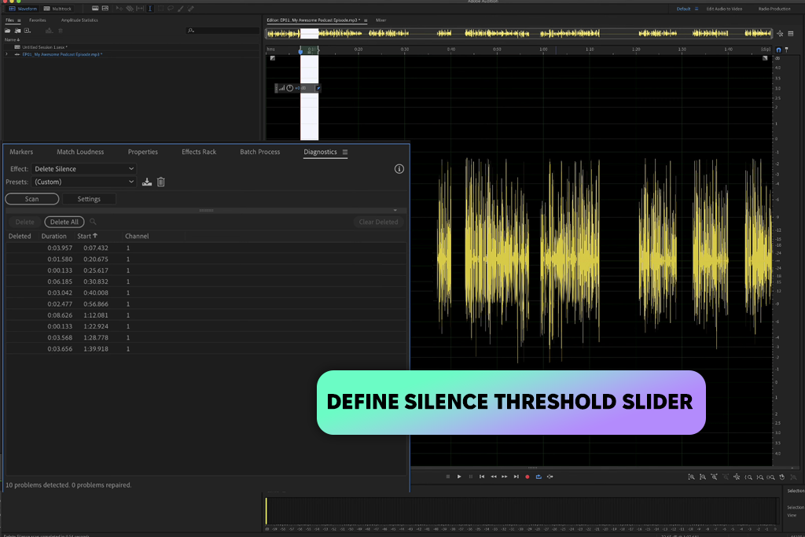
Task: Click the Clear Deleted button
Action: click(x=378, y=222)
